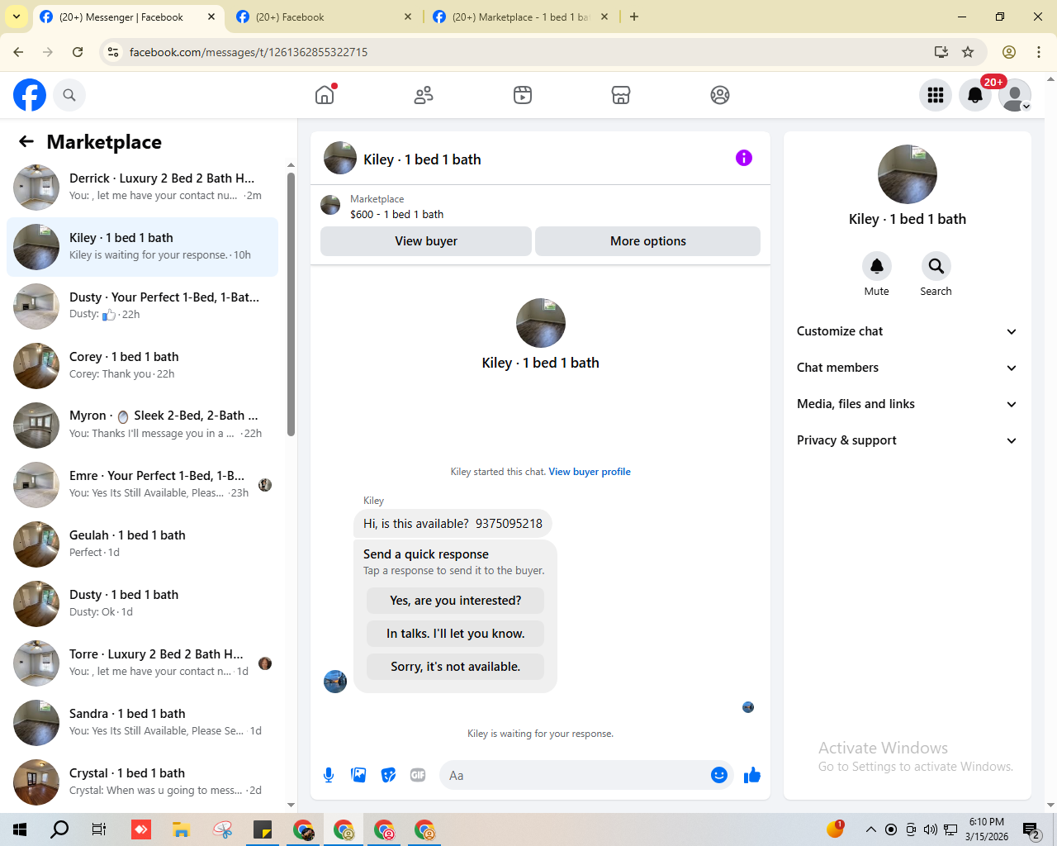Image resolution: width=1057 pixels, height=846 pixels.
Task: Attach a photo with the image icon
Action: (358, 775)
